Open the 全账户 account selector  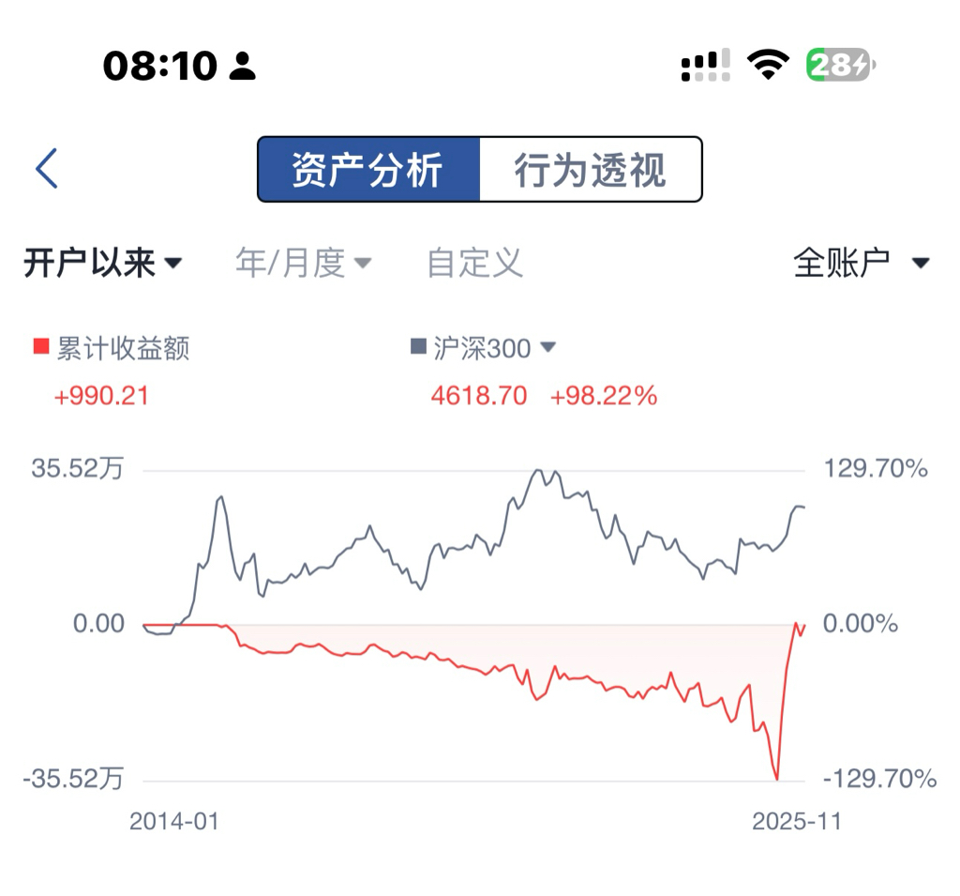pos(862,263)
